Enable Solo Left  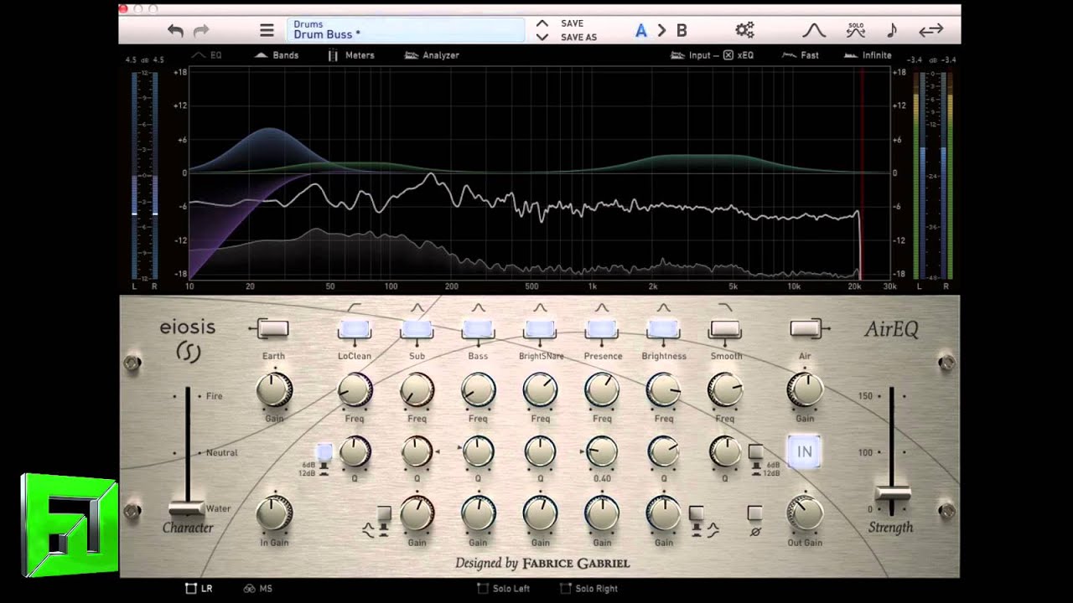pyautogui.click(x=504, y=589)
